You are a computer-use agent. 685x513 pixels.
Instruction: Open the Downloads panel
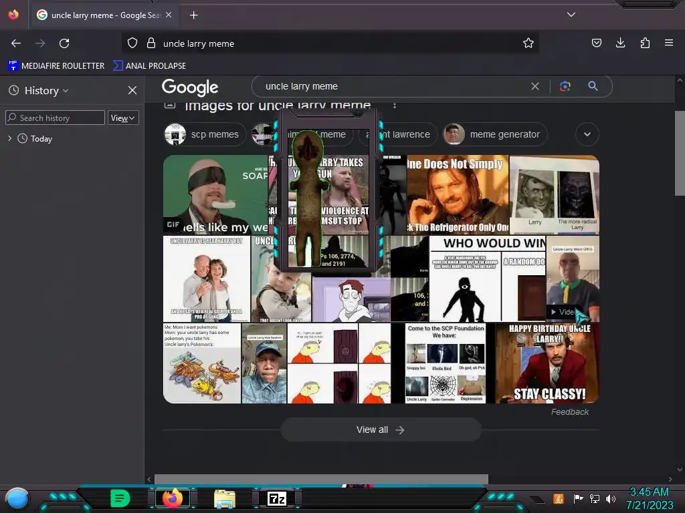click(x=620, y=43)
